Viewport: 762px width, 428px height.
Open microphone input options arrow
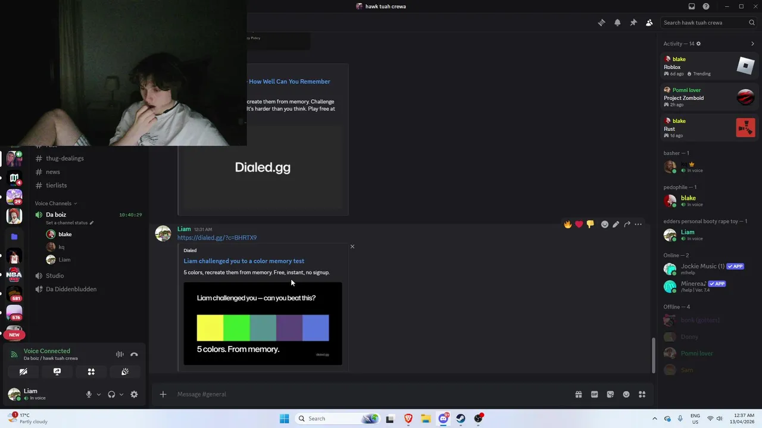99,394
